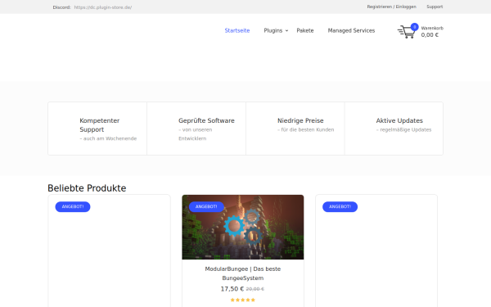Expand the Plugins dropdown arrow
This screenshot has width=491, height=307.
[x=286, y=31]
